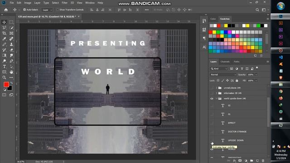Switch to the Paths tab

237,62
